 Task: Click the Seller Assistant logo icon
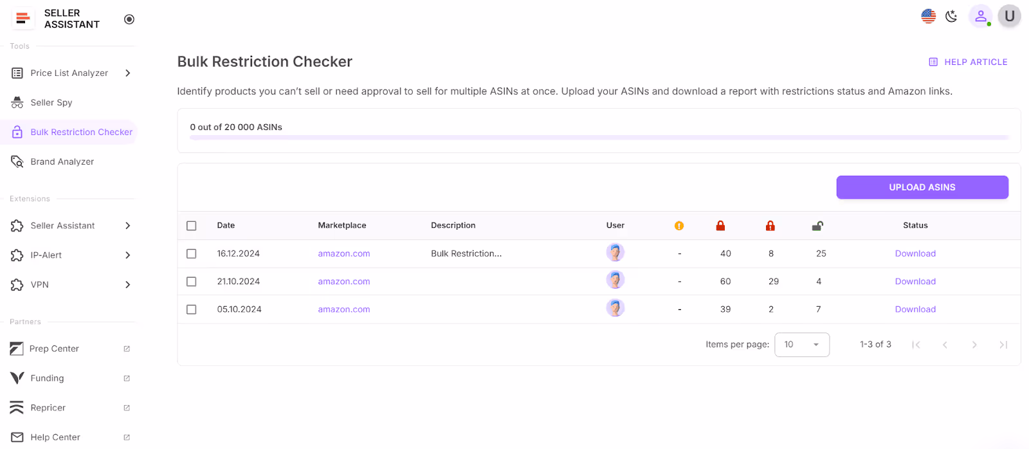pos(23,19)
